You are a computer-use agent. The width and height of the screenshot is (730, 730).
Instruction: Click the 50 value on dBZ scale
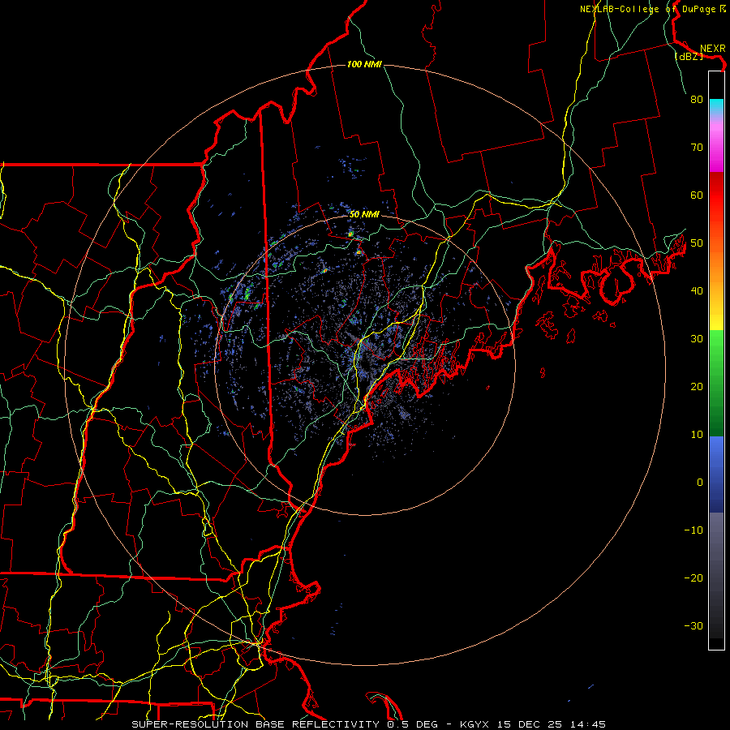click(697, 243)
